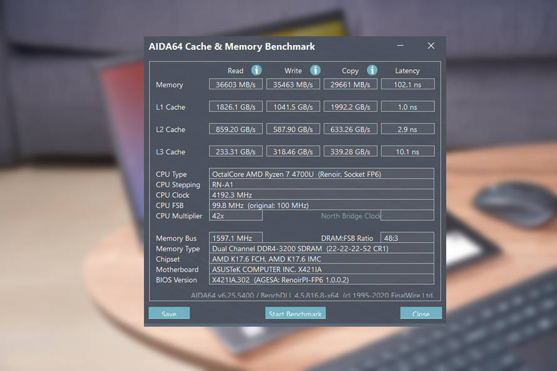Click the Latency column header
Viewport: 557px width, 371px height.
point(407,71)
